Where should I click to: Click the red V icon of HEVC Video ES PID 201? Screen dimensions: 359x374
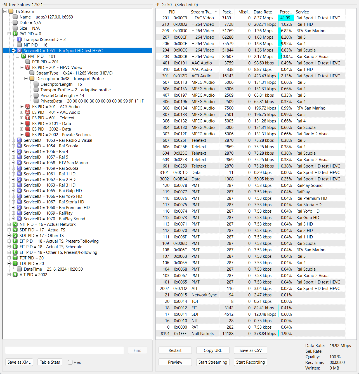click(x=28, y=68)
